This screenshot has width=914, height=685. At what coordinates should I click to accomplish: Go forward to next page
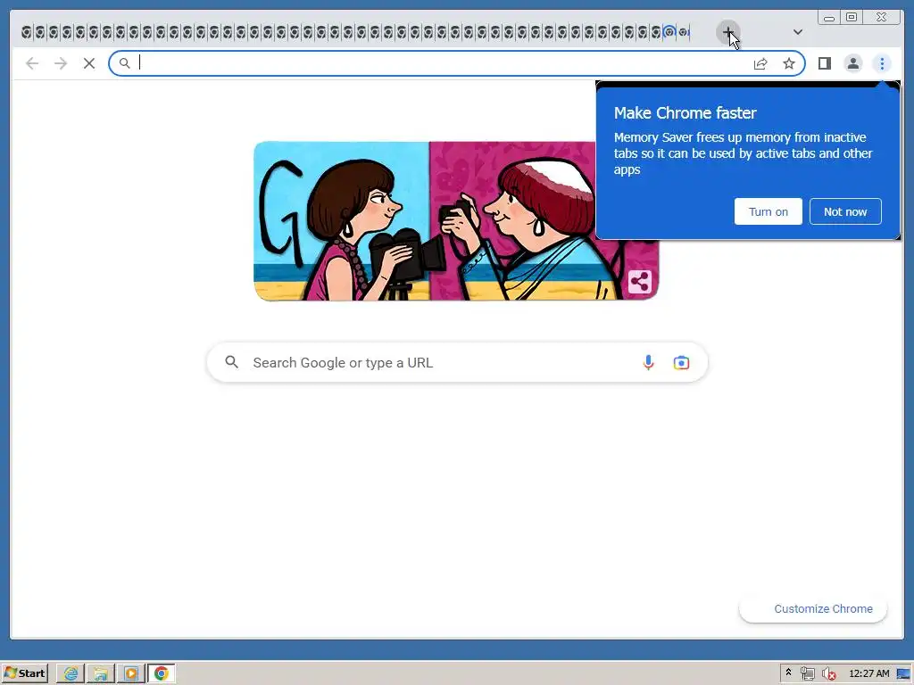point(61,63)
